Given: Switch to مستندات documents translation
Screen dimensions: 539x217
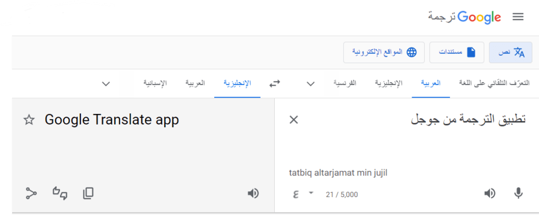Looking at the screenshot, I should point(456,52).
